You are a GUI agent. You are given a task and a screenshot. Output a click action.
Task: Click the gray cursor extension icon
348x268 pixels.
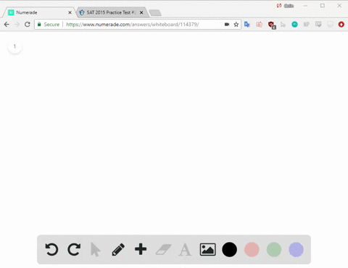[283, 25]
